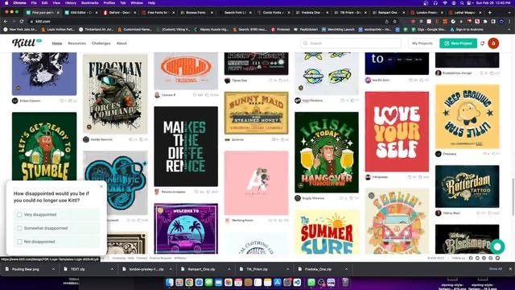Viewport: 515px width, 290px height.
Task: Open the Sunny Maid honey template
Action: coord(256,113)
